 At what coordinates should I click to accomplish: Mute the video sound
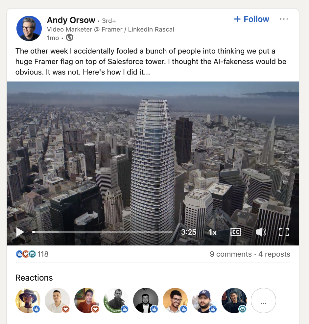261,232
